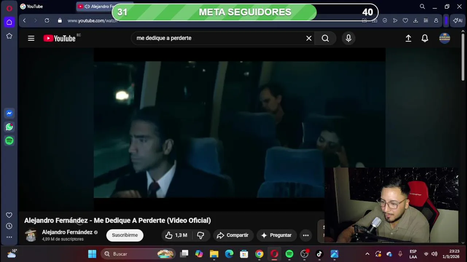This screenshot has height=262, width=467.
Task: Switch to the Alejandro Fernández playing tab
Action: (x=96, y=7)
